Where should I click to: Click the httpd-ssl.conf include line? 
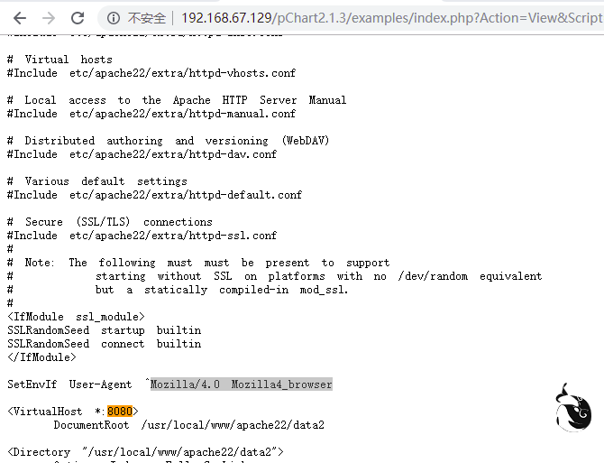[142, 236]
